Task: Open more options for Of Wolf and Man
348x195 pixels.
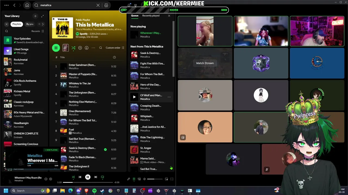Action: pyautogui.click(x=169, y=97)
